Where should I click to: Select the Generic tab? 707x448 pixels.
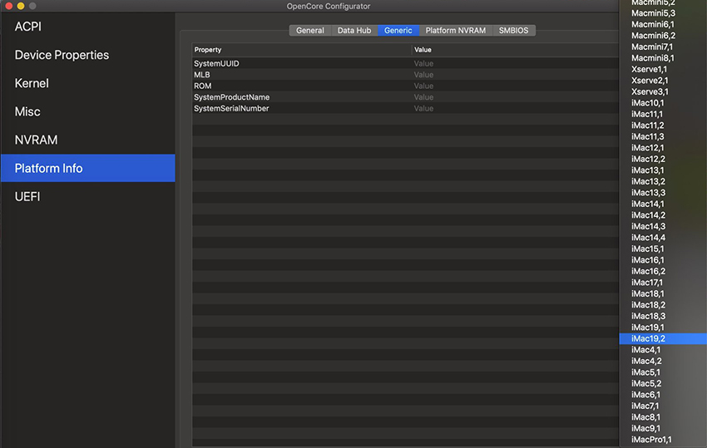(x=398, y=30)
